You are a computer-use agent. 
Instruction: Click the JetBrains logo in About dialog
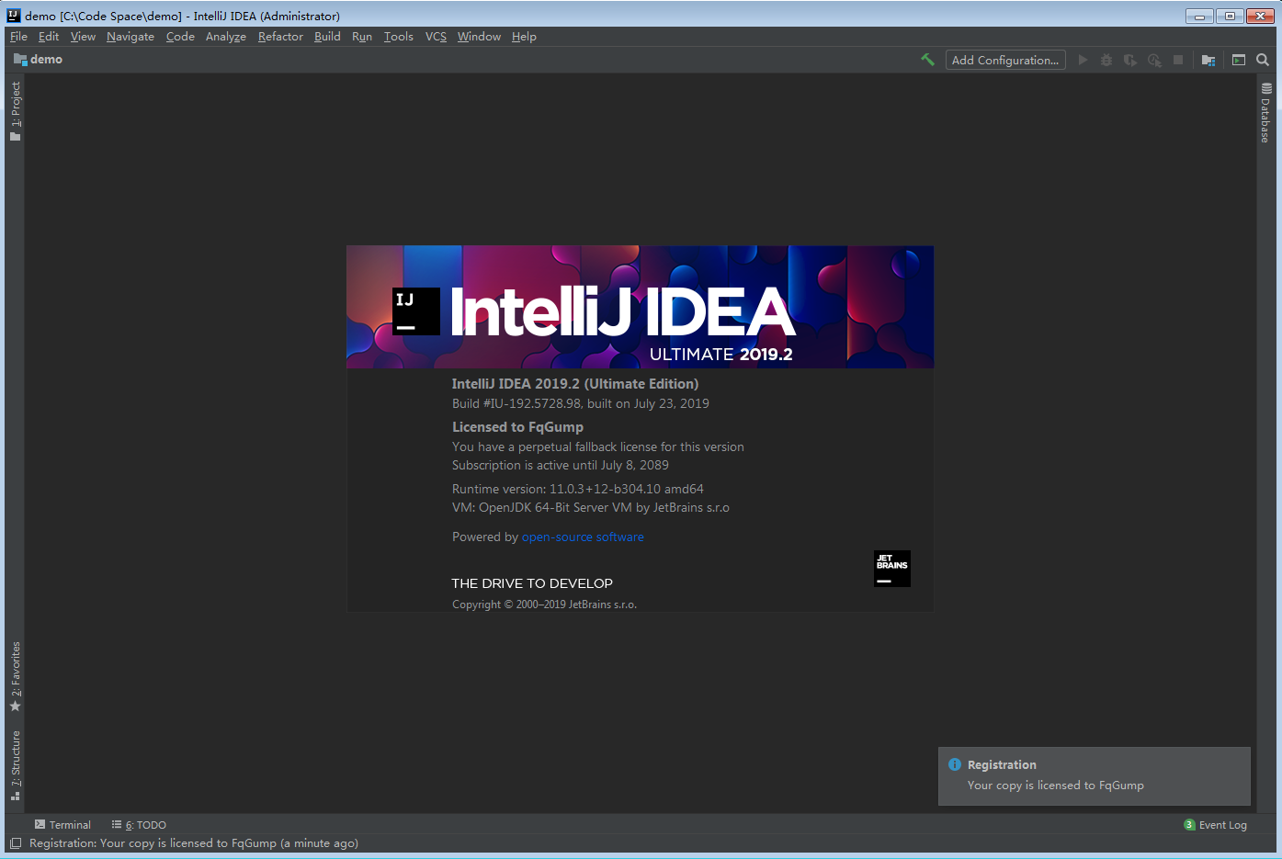coord(892,569)
